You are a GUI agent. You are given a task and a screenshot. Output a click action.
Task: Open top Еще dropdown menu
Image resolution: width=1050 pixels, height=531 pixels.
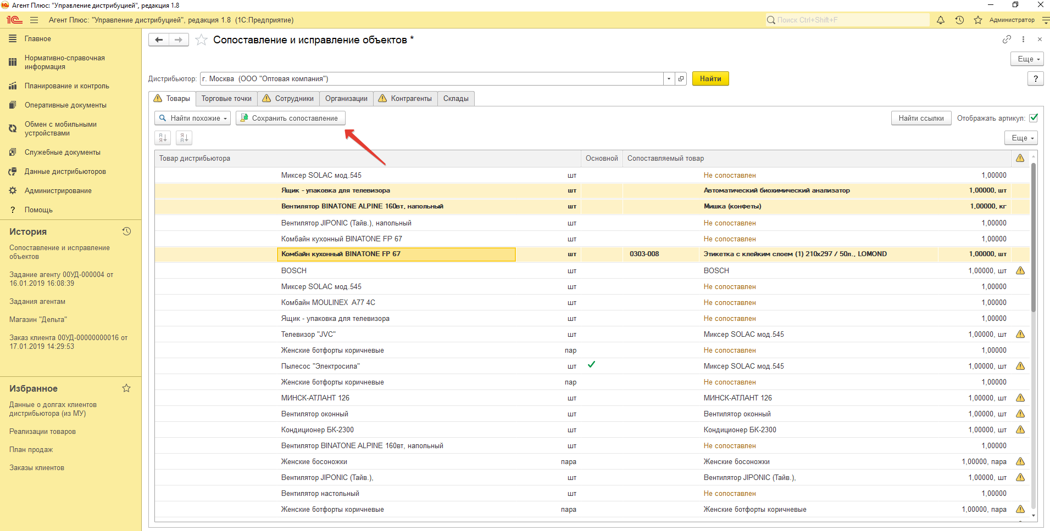pyautogui.click(x=1027, y=59)
